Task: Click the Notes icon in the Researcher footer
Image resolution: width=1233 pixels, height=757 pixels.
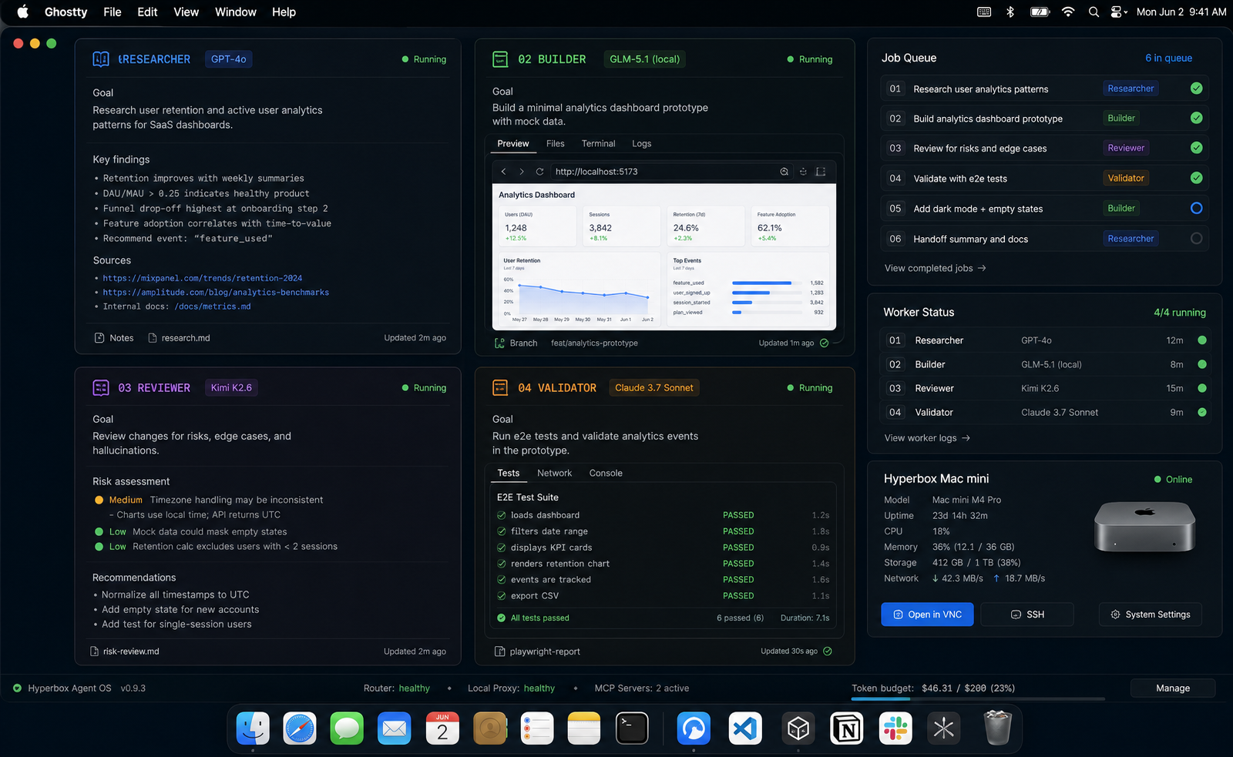Action: coord(99,338)
